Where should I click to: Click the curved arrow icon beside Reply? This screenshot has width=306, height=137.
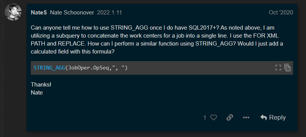point(263,118)
